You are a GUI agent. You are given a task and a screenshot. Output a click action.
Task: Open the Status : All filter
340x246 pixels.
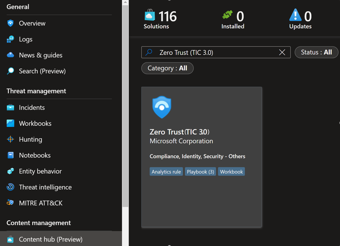(x=317, y=52)
